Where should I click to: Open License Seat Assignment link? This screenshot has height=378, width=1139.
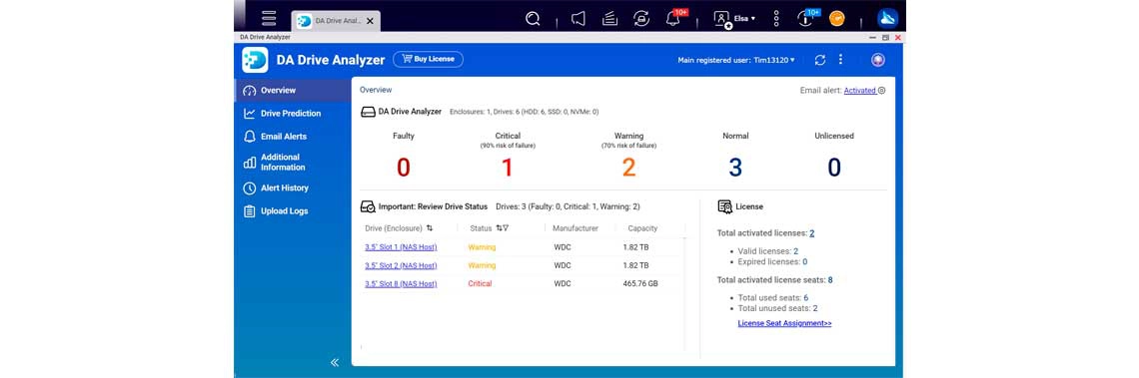point(784,323)
